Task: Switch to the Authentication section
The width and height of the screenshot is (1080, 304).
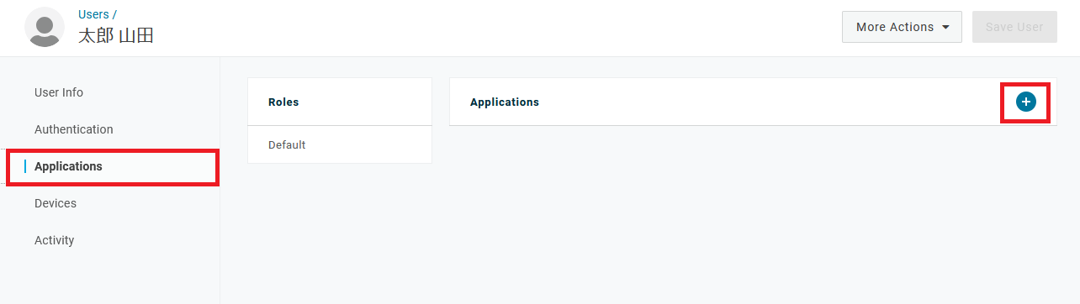Action: point(74,129)
